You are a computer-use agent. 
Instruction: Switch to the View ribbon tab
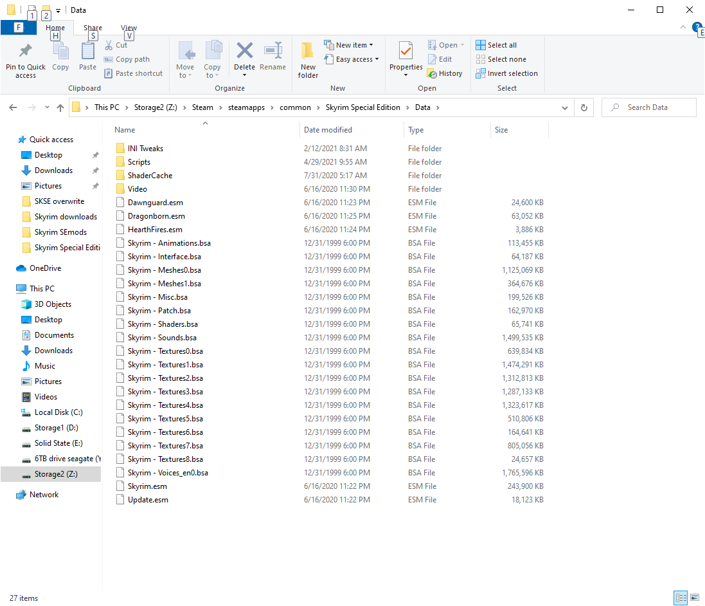[129, 28]
